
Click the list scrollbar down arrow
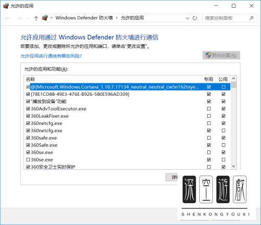click(x=233, y=166)
